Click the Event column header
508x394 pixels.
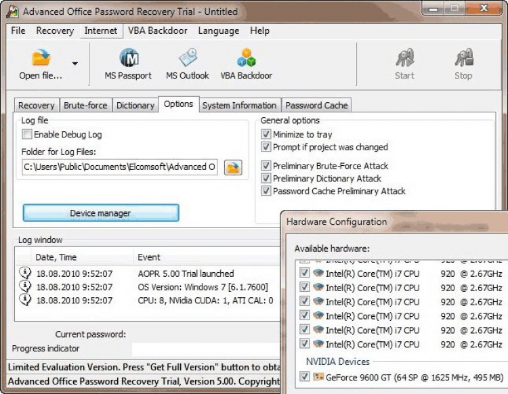pyautogui.click(x=207, y=257)
